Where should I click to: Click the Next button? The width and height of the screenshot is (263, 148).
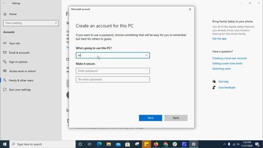pos(150,118)
